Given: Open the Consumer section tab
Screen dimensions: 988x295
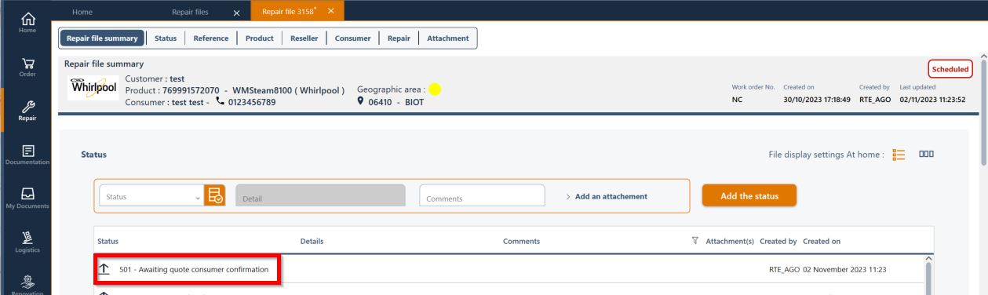Looking at the screenshot, I should point(353,38).
